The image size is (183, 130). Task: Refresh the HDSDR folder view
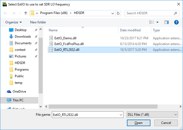coord(118,13)
